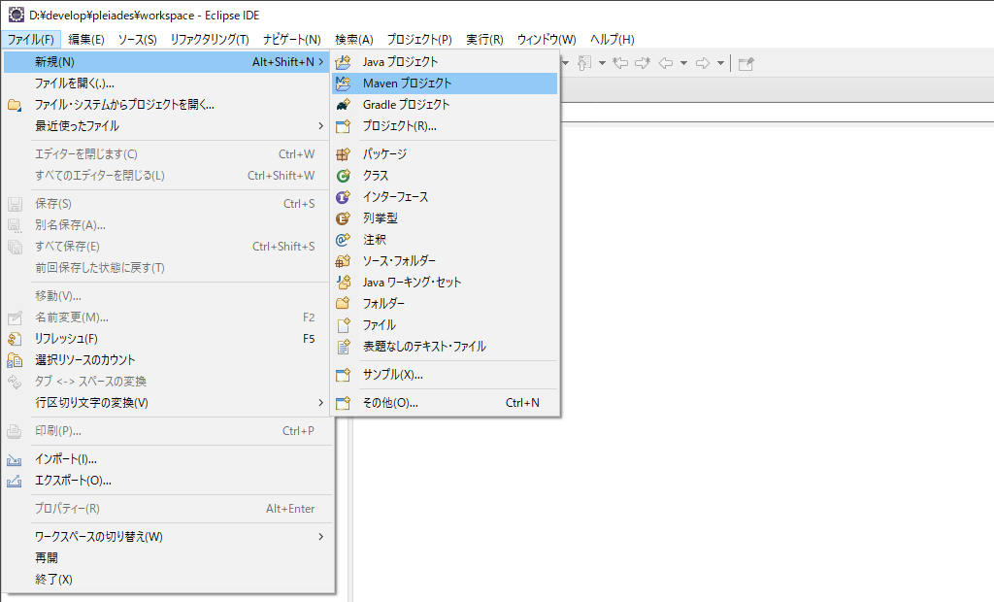The image size is (994, 602).
Task: Open the ウィンドウ(W) menu
Action: 547,40
